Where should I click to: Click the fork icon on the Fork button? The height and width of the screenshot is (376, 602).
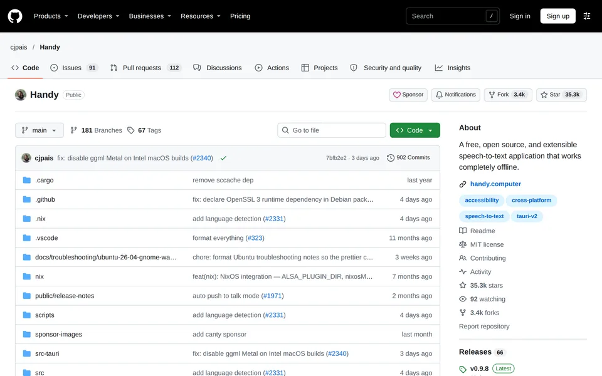492,95
